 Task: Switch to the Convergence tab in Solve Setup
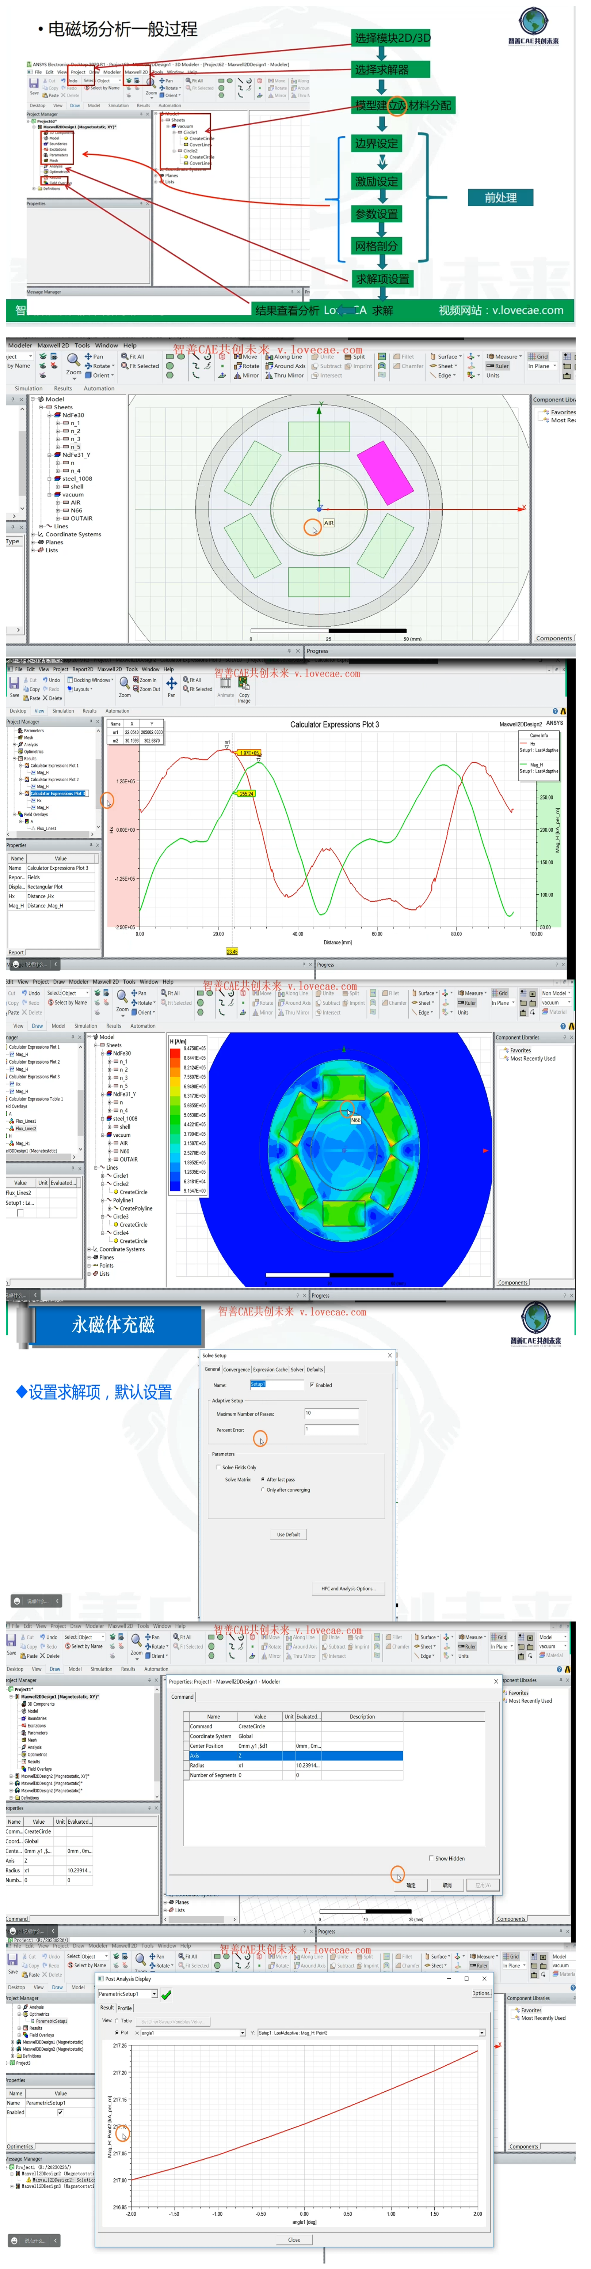237,1370
